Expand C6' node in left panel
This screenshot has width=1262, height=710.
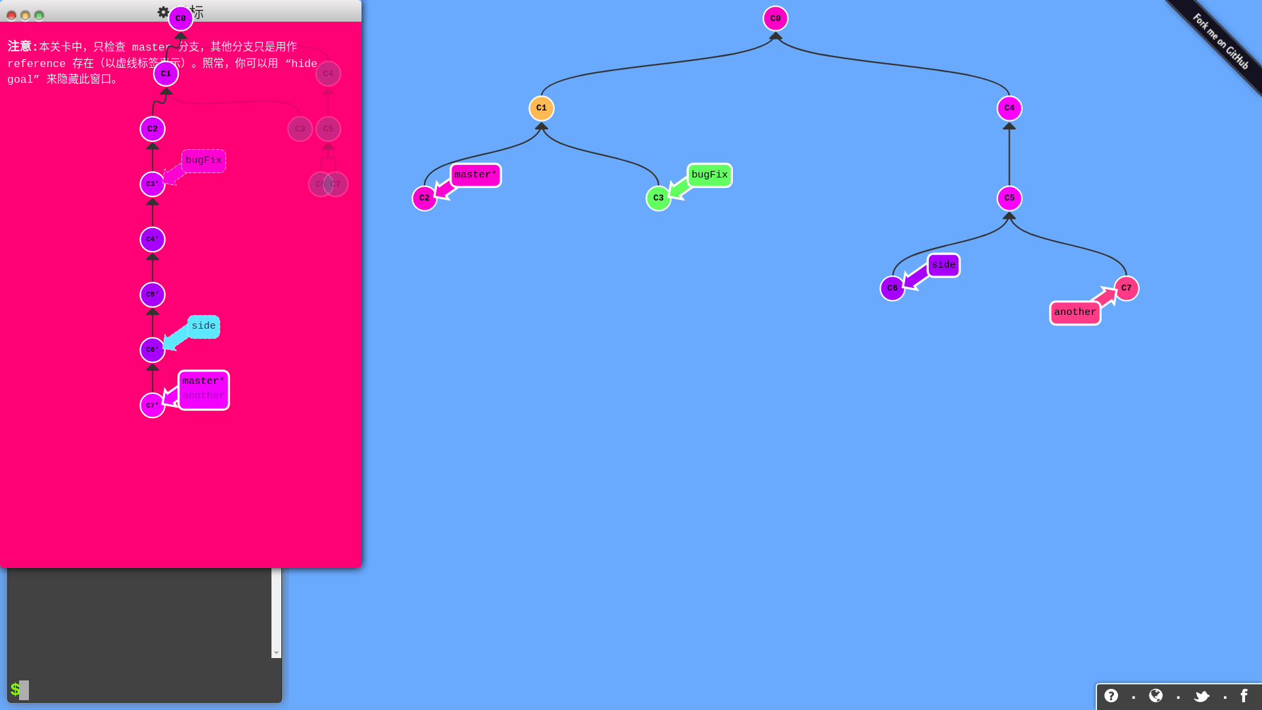click(152, 349)
